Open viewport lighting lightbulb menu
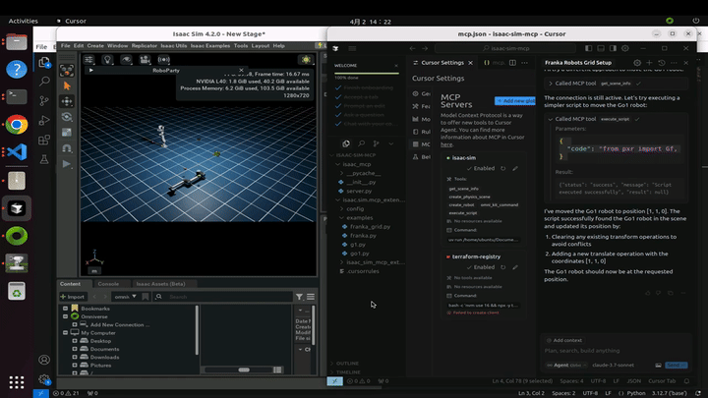The width and height of the screenshot is (708, 398). point(107,60)
